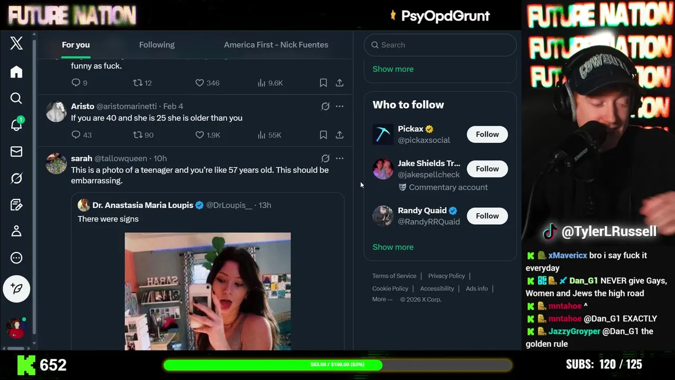The width and height of the screenshot is (675, 380).
Task: Show more under Who to follow
Action: pos(393,247)
